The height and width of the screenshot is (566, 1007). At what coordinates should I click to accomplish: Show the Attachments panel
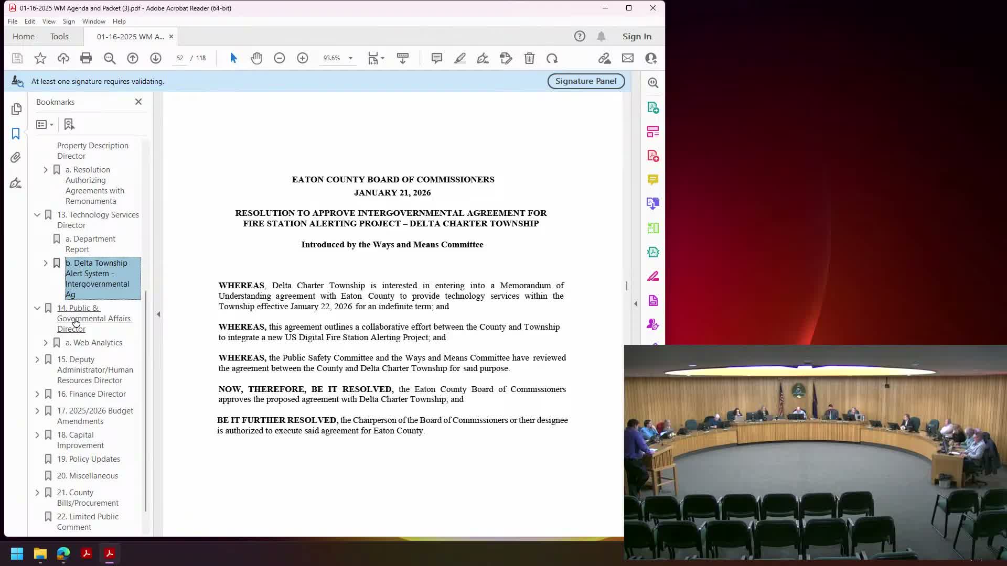(x=16, y=157)
